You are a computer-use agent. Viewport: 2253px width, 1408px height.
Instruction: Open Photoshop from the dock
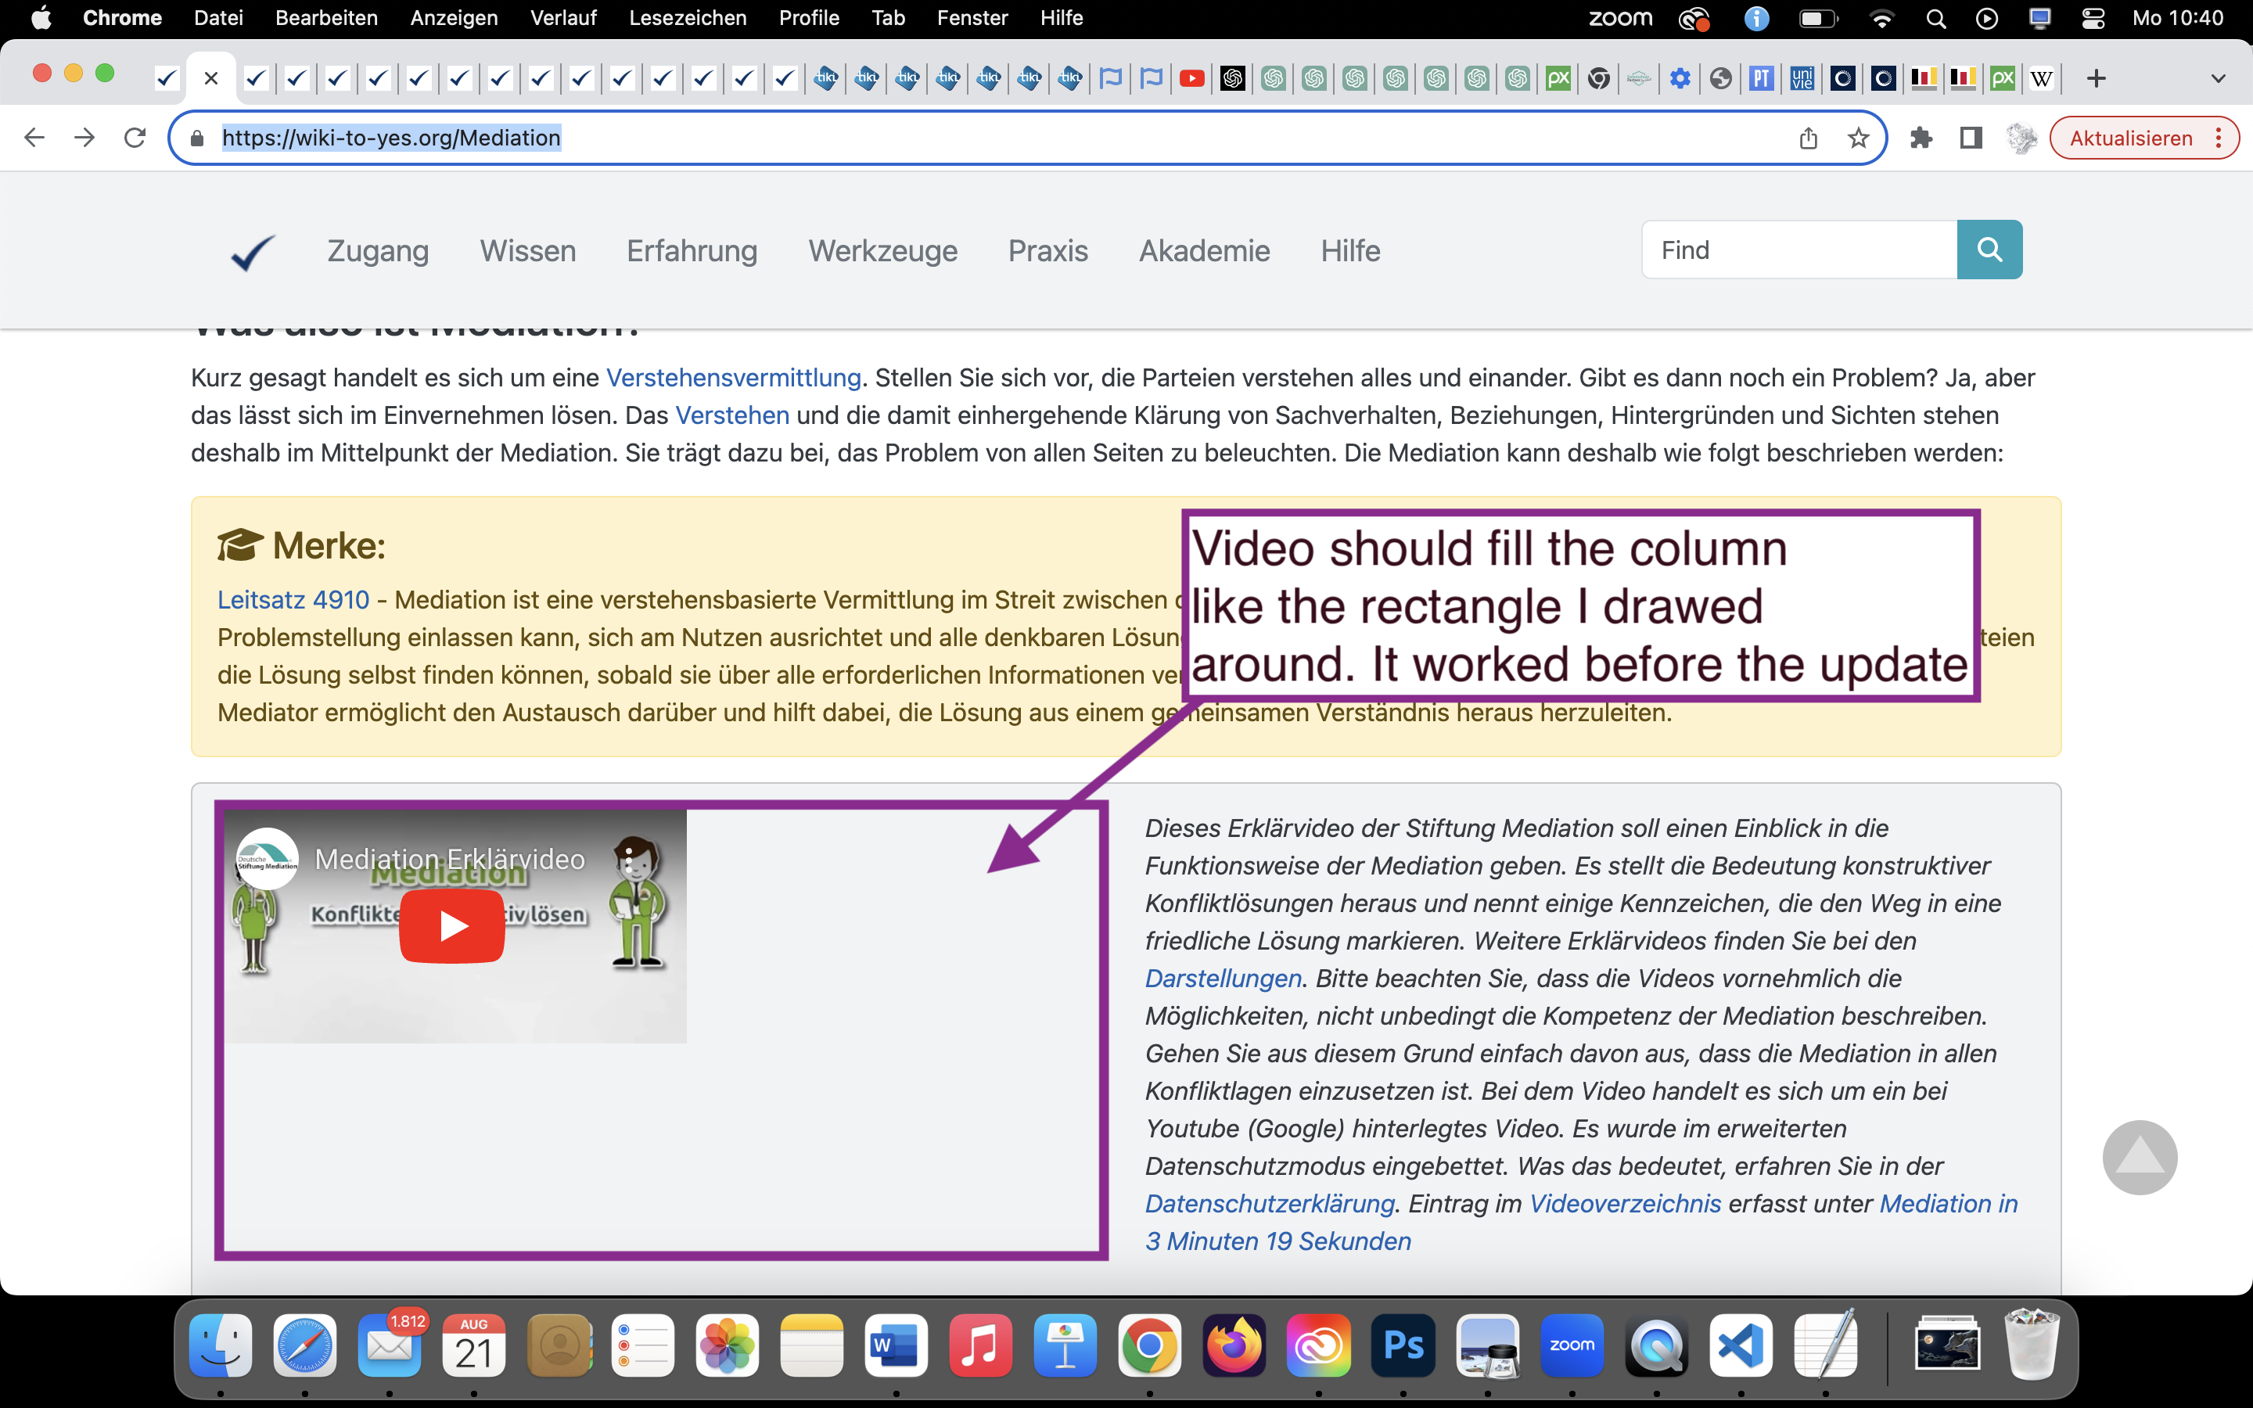tap(1403, 1345)
